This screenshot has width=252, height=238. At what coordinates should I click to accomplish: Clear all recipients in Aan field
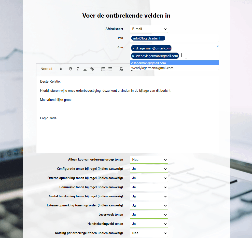(217, 46)
